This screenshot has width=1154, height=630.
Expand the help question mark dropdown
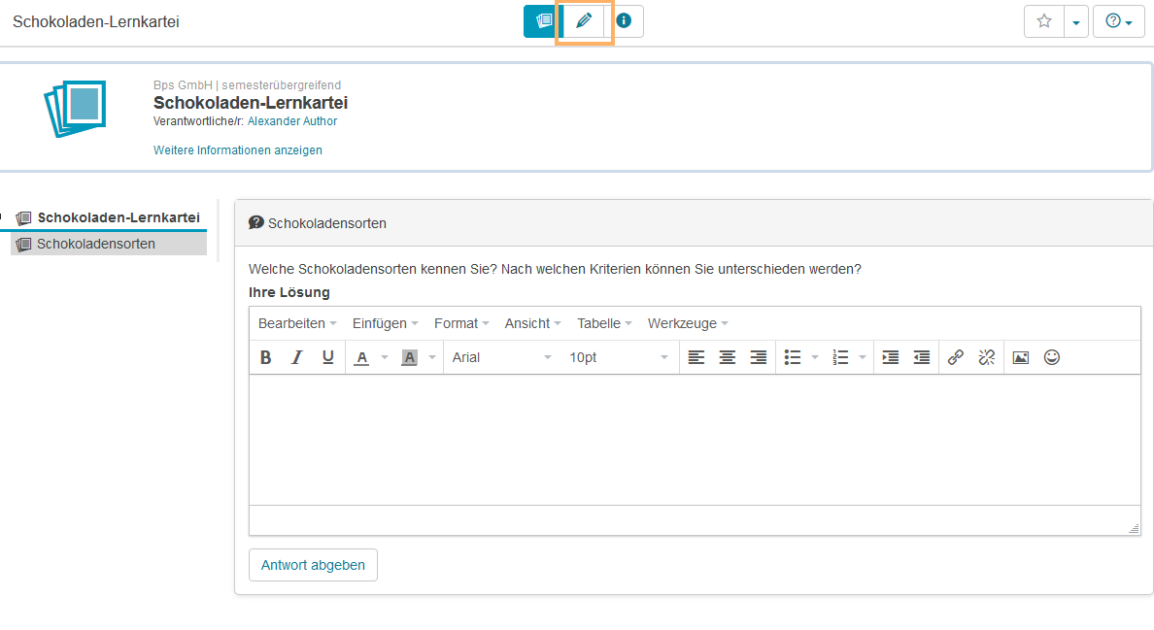click(x=1119, y=21)
